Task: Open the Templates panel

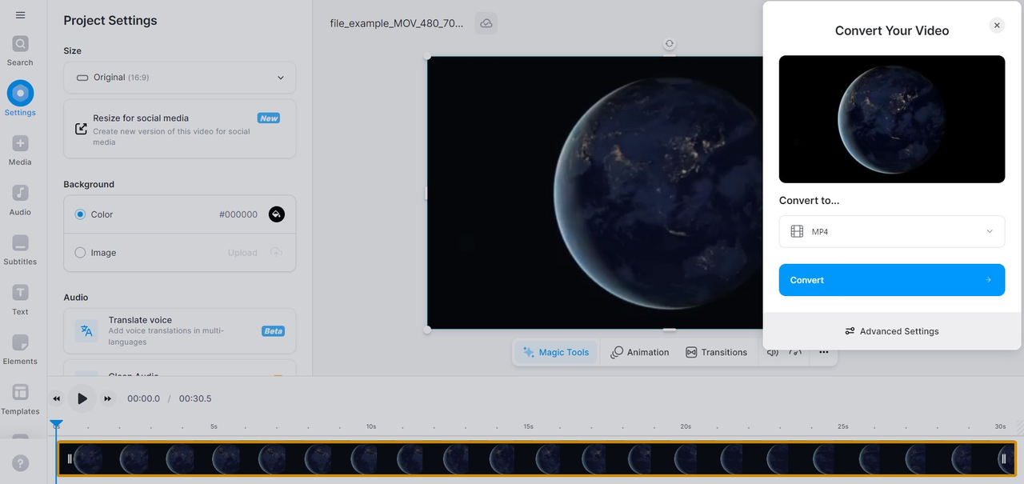Action: tap(20, 399)
